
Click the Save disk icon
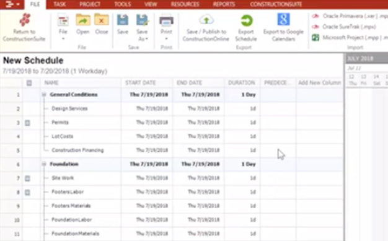(x=123, y=20)
